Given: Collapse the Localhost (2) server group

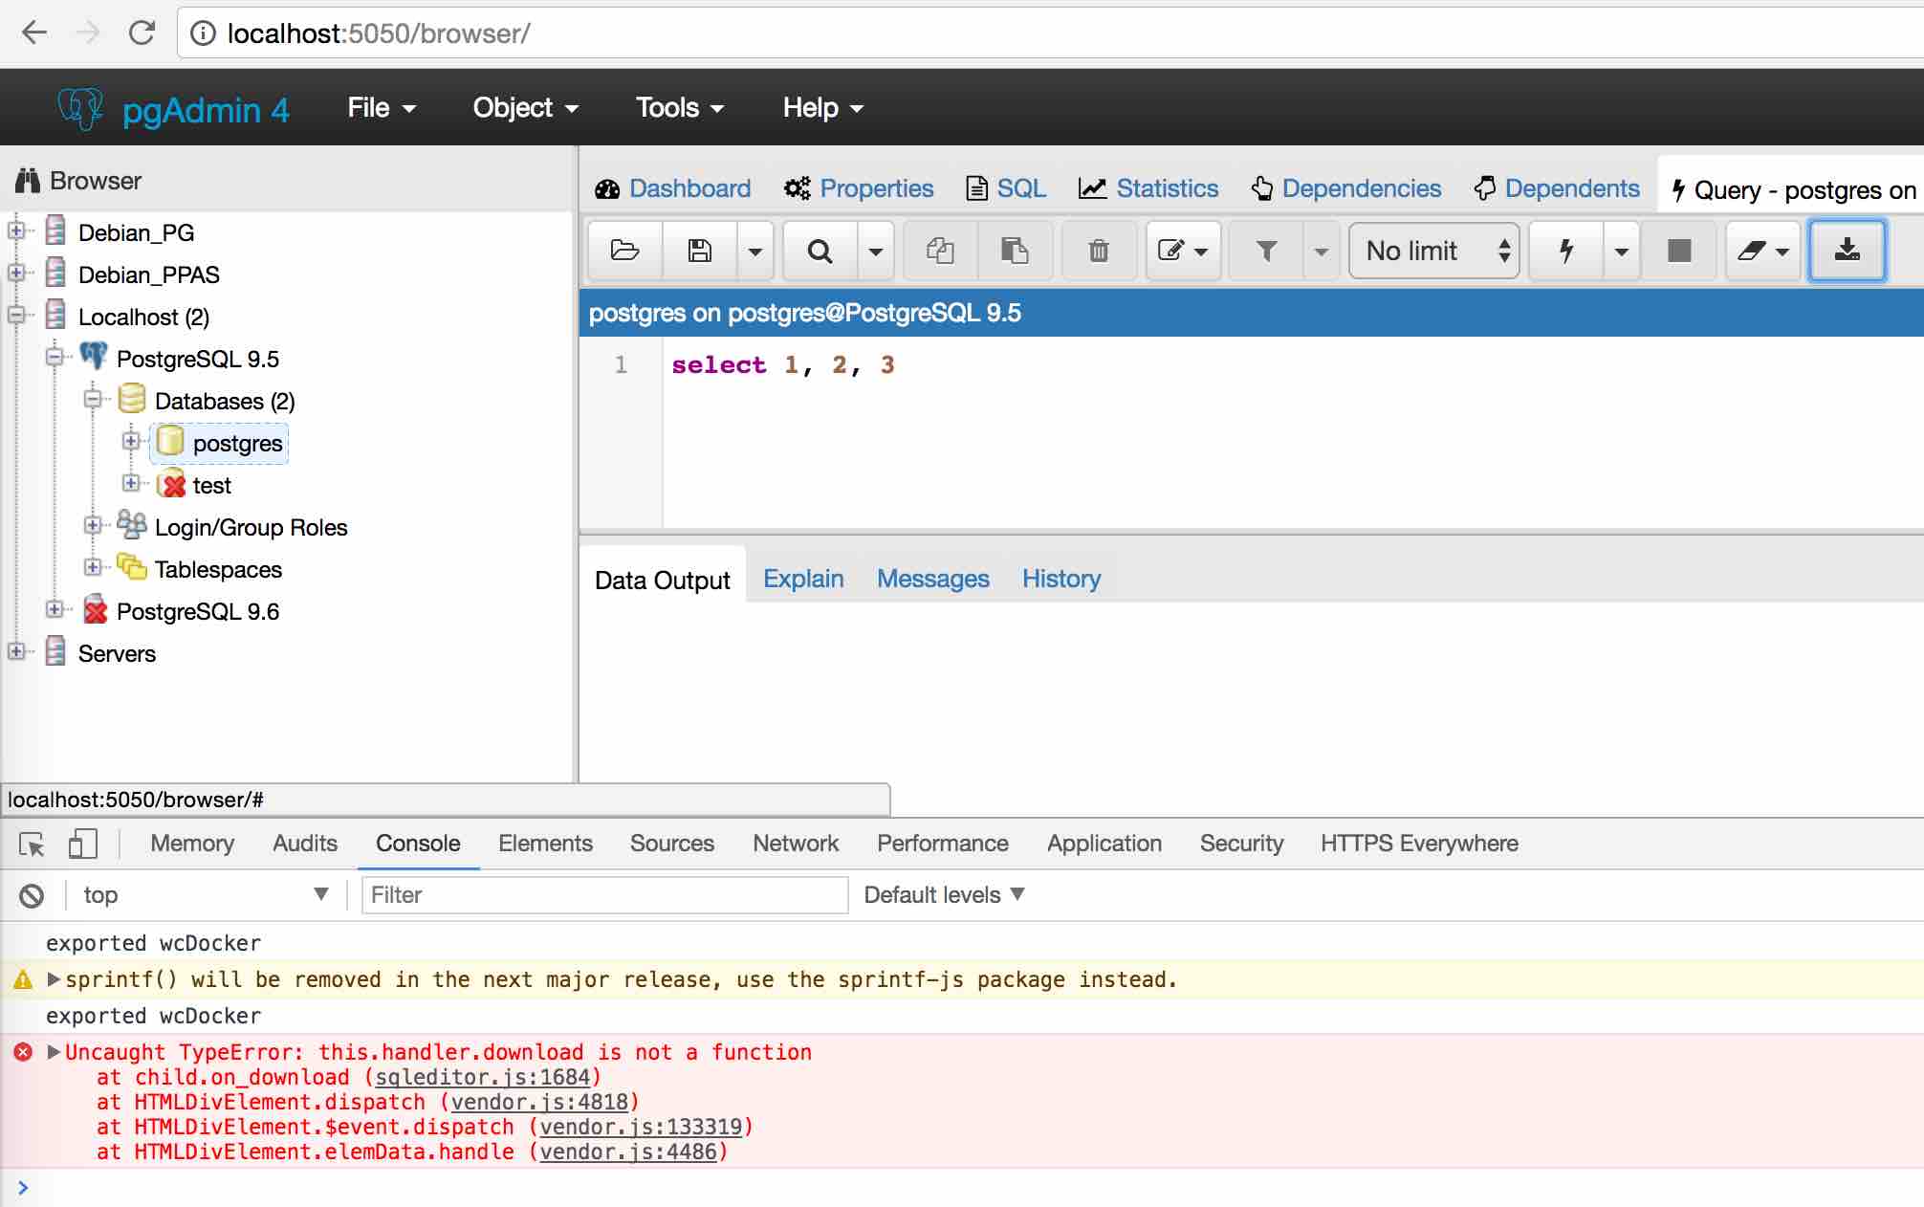Looking at the screenshot, I should [16, 315].
